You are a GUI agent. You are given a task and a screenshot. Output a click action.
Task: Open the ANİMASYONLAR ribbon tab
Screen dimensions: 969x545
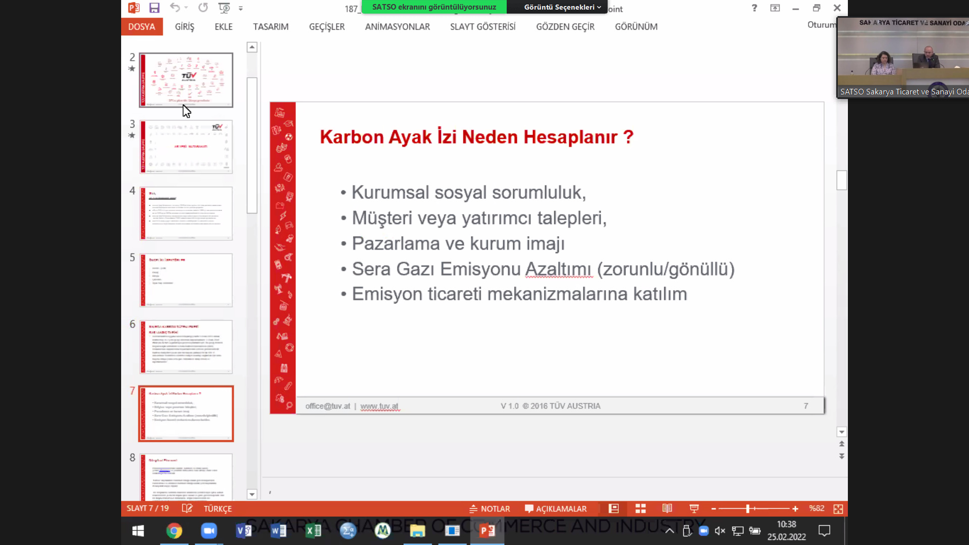397,27
